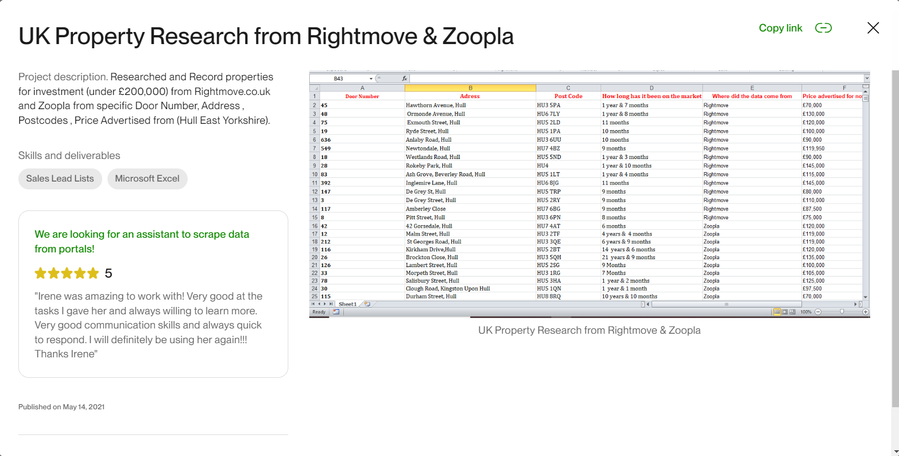Click the '£119,950' price cell

tap(832, 149)
